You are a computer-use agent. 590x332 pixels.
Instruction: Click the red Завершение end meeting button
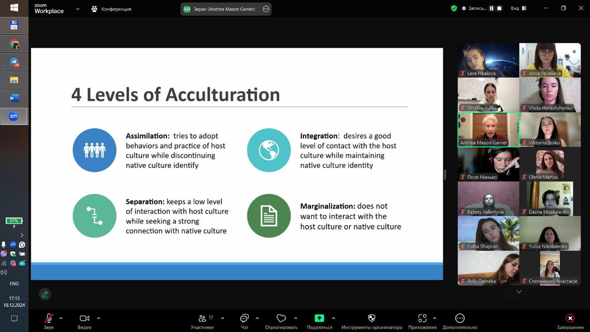point(570,321)
